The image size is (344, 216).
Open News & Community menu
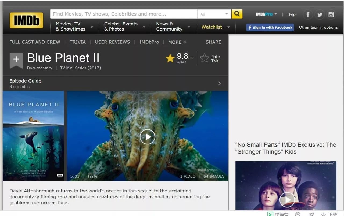(x=173, y=27)
